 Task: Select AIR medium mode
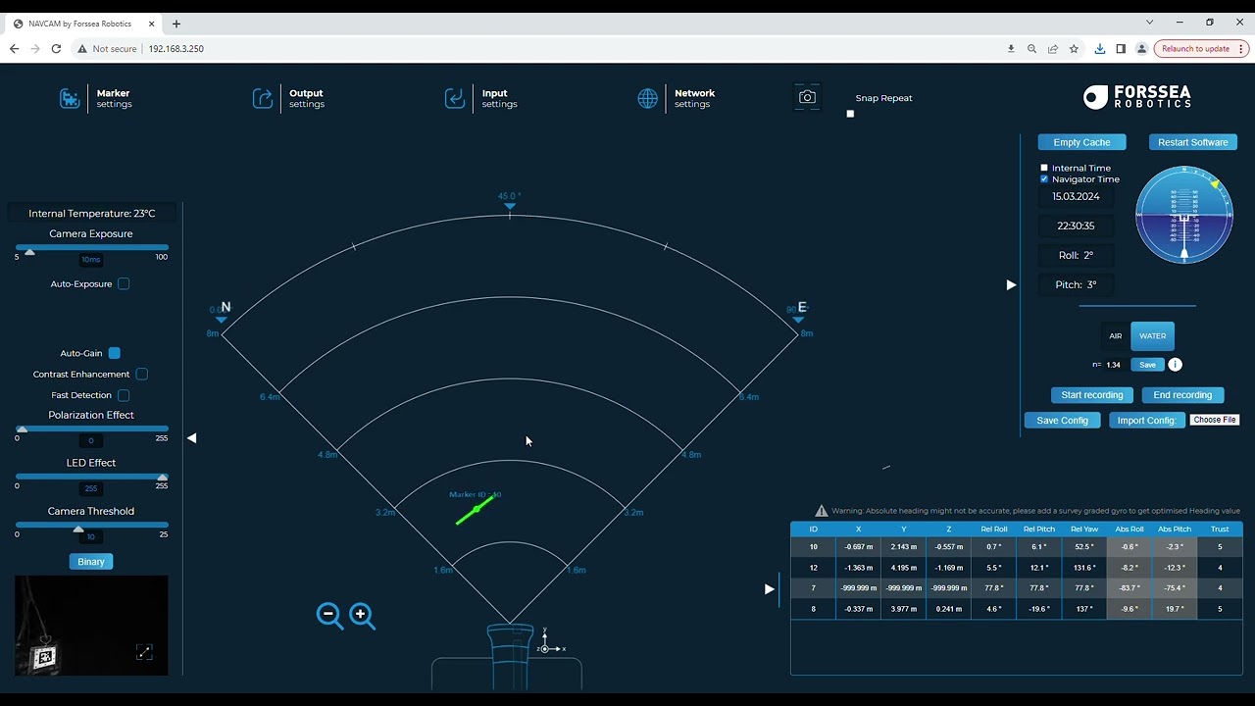tap(1115, 336)
